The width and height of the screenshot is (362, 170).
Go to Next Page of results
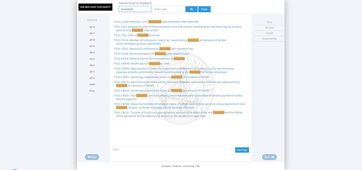pyautogui.click(x=242, y=150)
